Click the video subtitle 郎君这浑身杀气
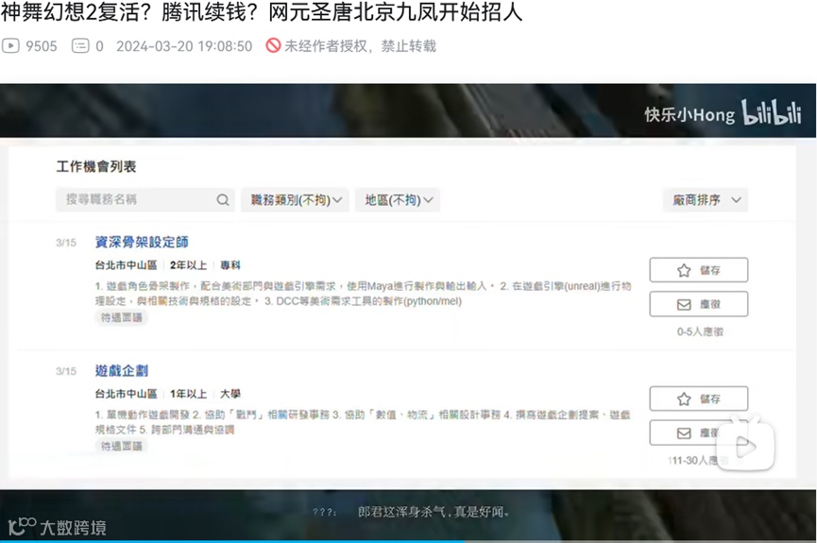The image size is (817, 543). pyautogui.click(x=434, y=512)
